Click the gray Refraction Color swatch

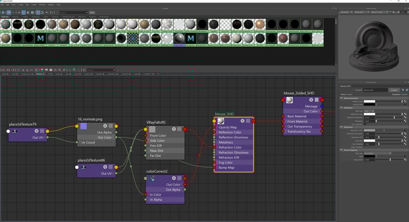[370, 131]
